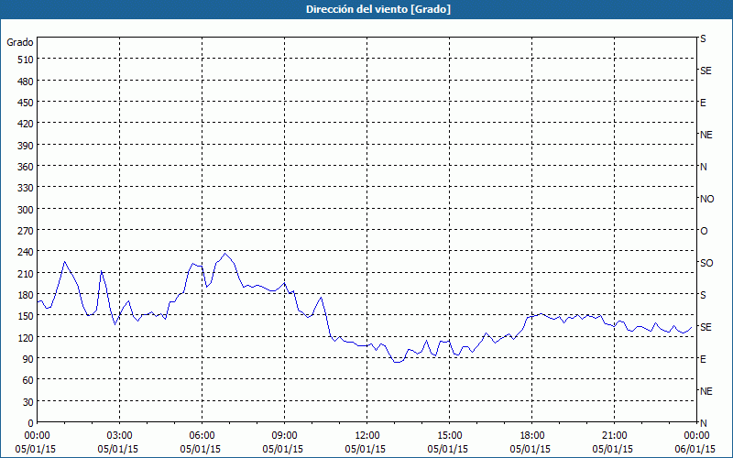Viewport: 733px width, 458px height.
Task: Click the 00:00 label above 06/01/15
Action: pos(697,436)
